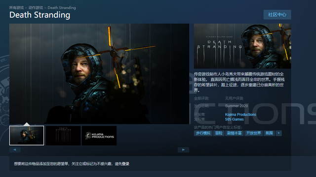Select the 步行模拟 tag
316x177 pixels.
pyautogui.click(x=203, y=133)
